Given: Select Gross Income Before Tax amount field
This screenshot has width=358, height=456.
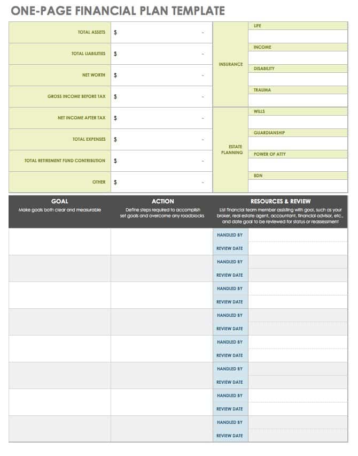Looking at the screenshot, I should [x=161, y=97].
